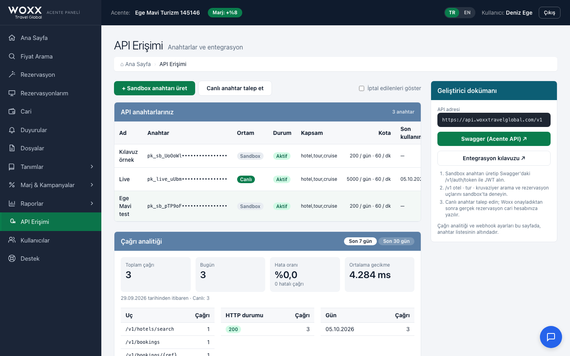This screenshot has width=570, height=356.
Task: Click the Çıkış logout button
Action: click(x=549, y=13)
